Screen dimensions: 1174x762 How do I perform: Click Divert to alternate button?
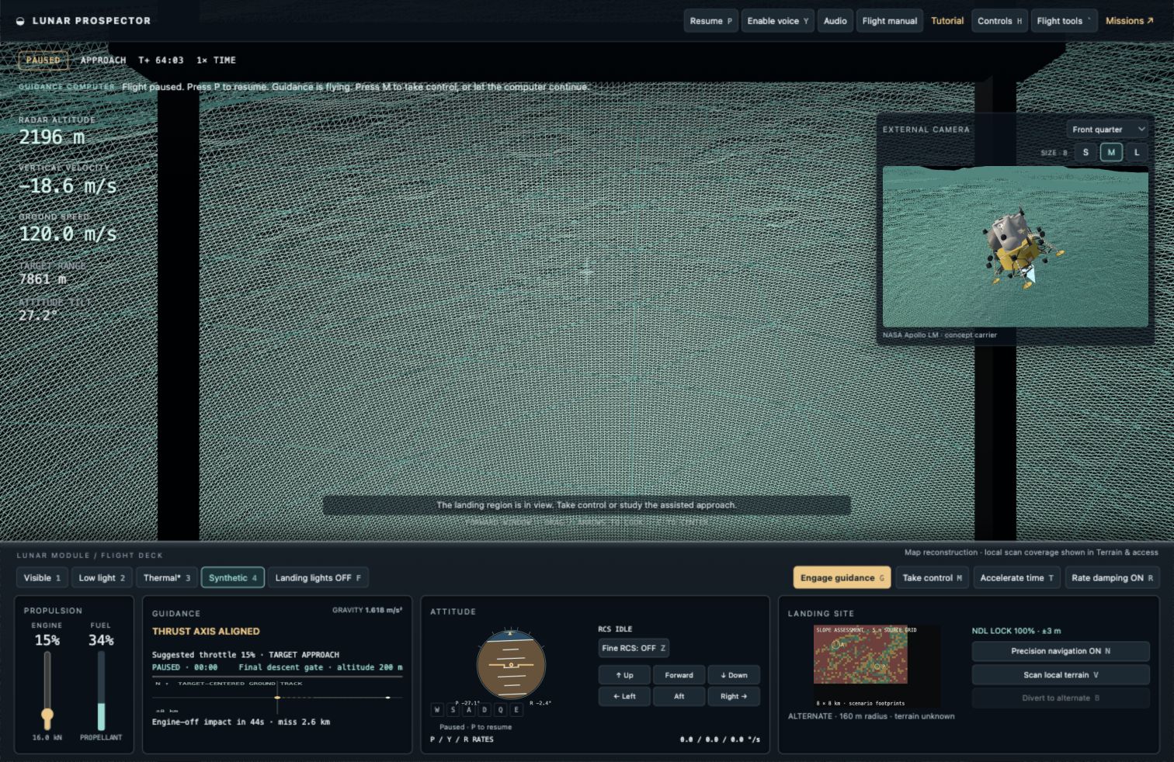(x=1061, y=698)
